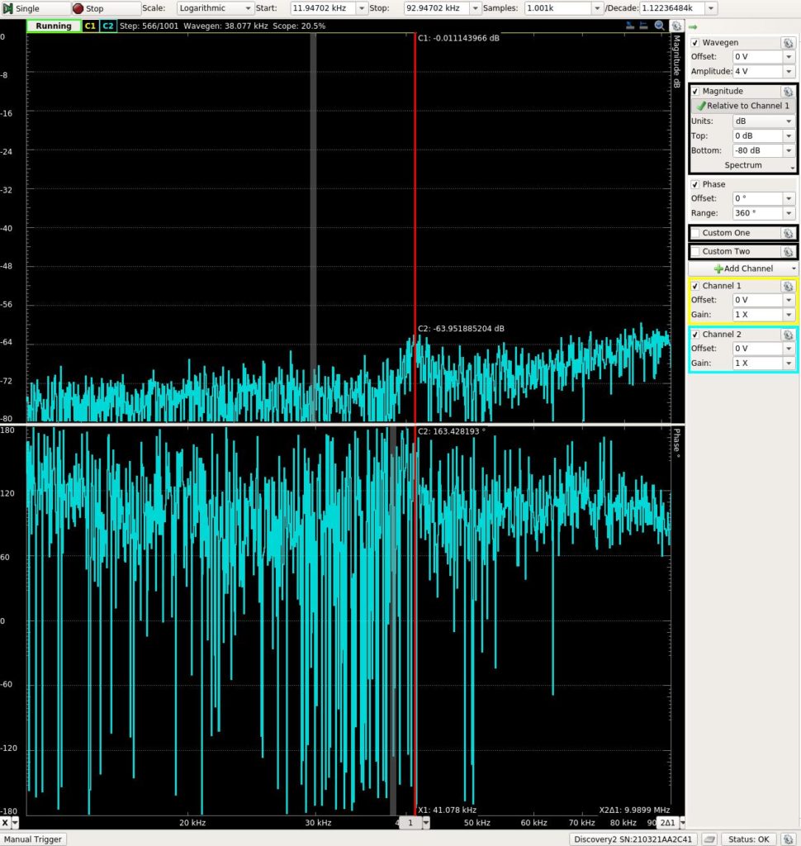Click status bar settings gear icon
Image resolution: width=801 pixels, height=846 pixels.
click(x=789, y=839)
